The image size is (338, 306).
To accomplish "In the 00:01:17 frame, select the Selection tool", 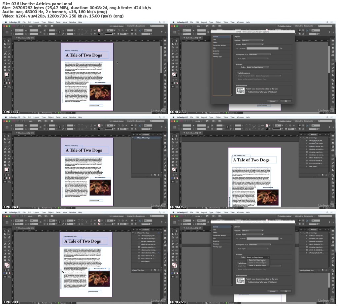I will point(5,41).
